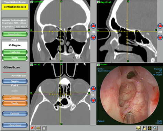
Task: Click the grayed-out hand icon
Action: [x=44, y=128]
